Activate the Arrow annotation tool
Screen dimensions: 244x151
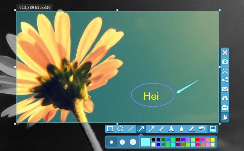point(141,129)
